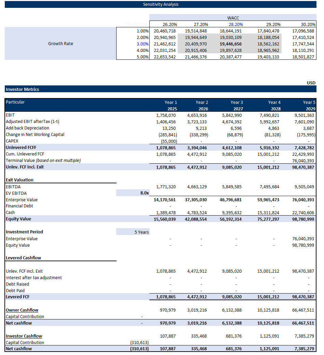Click the Exit Valuation heading
This screenshot has height=355, width=324.
[x=19, y=180]
